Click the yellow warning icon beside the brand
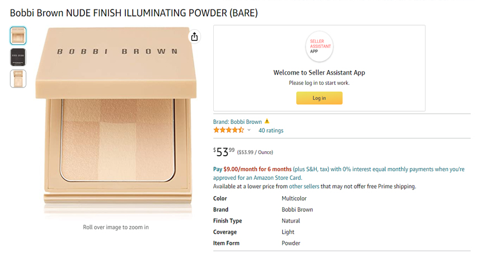Screen dimensions: 478x255 pyautogui.click(x=267, y=121)
